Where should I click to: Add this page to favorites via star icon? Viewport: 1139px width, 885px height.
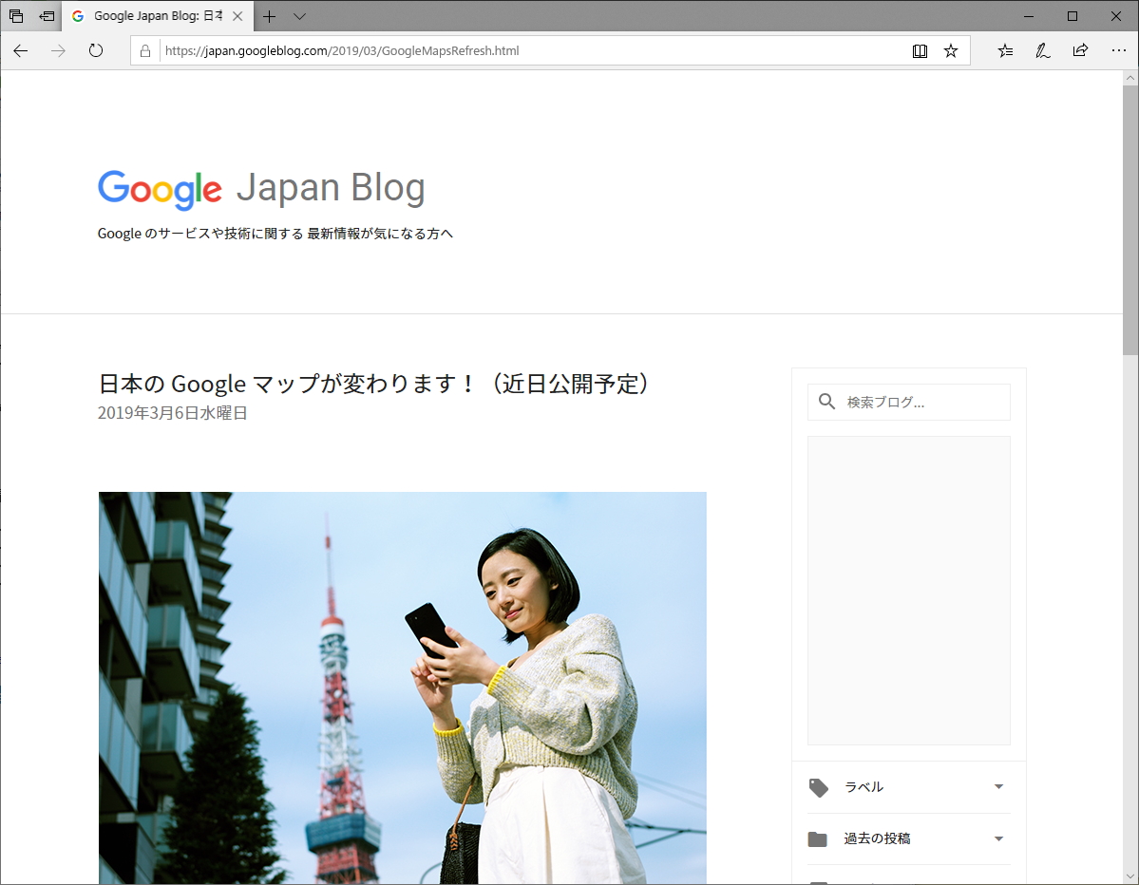pyautogui.click(x=950, y=50)
